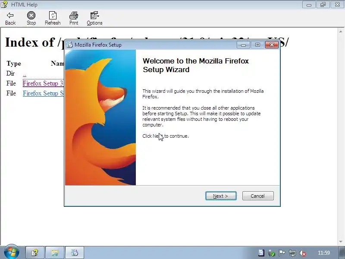
Task: Minimize the HTML Help window
Action: tap(309, 5)
